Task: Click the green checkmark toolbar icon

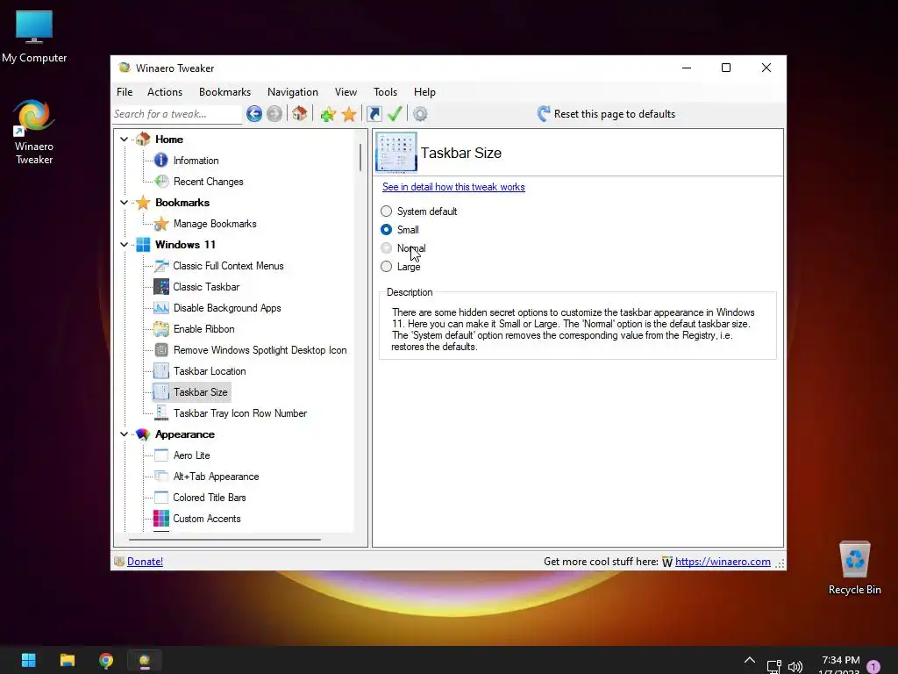Action: [x=395, y=114]
